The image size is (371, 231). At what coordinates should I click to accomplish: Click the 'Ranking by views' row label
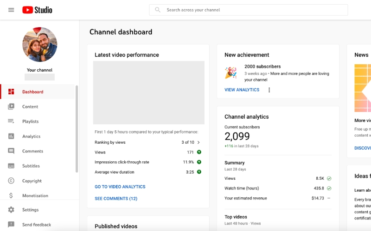(x=110, y=142)
